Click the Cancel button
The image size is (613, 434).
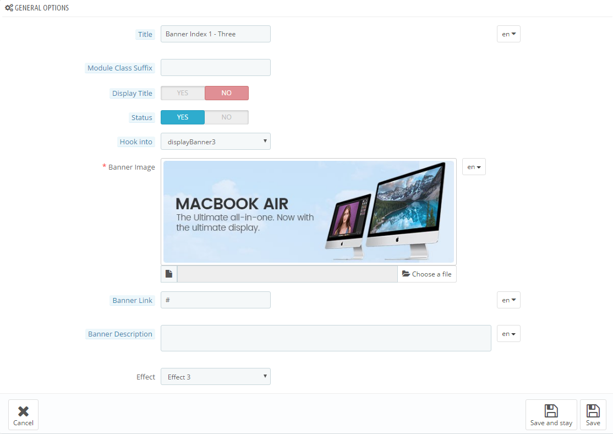(x=24, y=415)
